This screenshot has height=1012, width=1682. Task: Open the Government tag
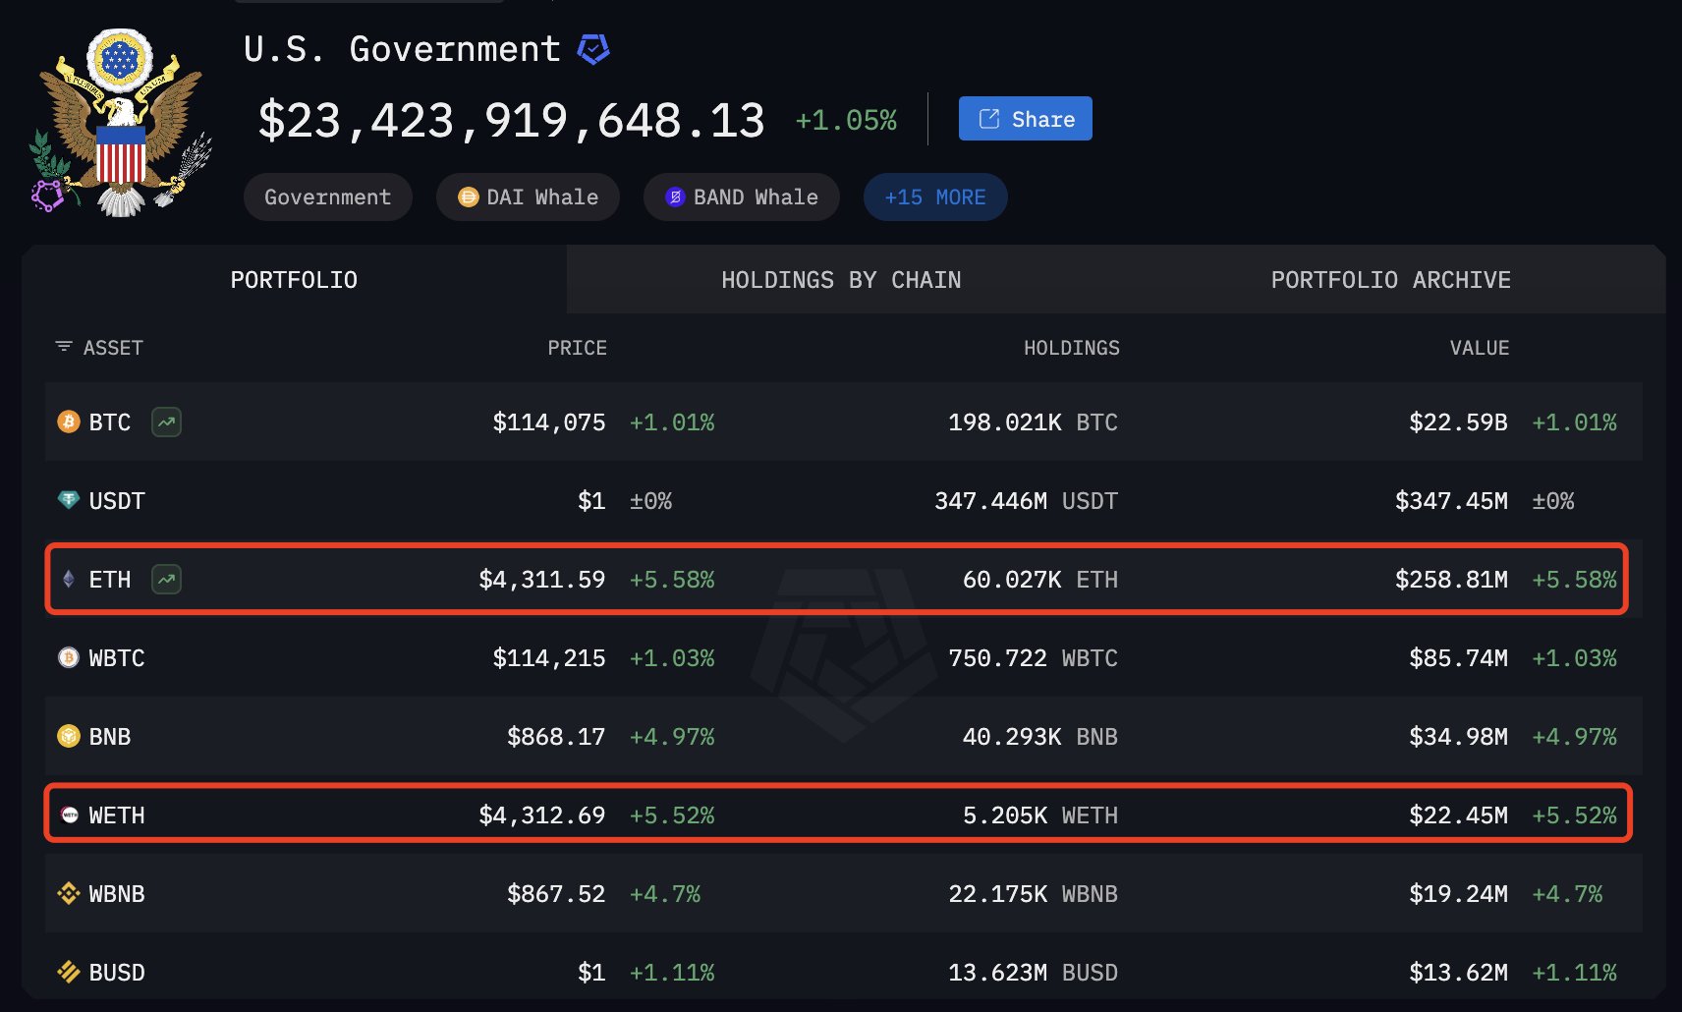point(327,197)
